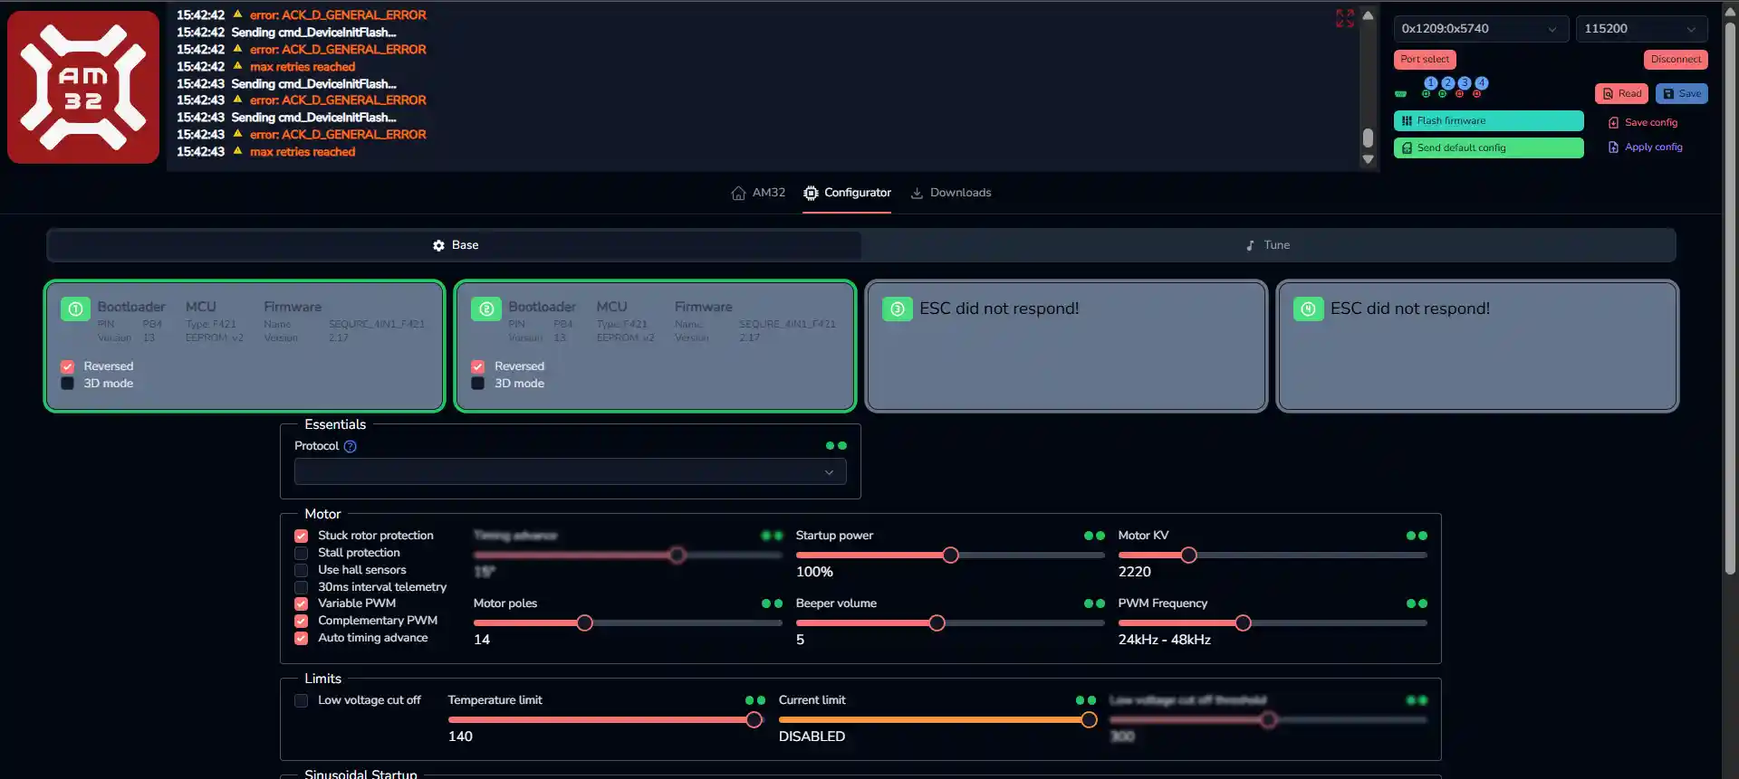1739x779 pixels.
Task: Click ESC number 1 indicator circle
Action: 1430,83
